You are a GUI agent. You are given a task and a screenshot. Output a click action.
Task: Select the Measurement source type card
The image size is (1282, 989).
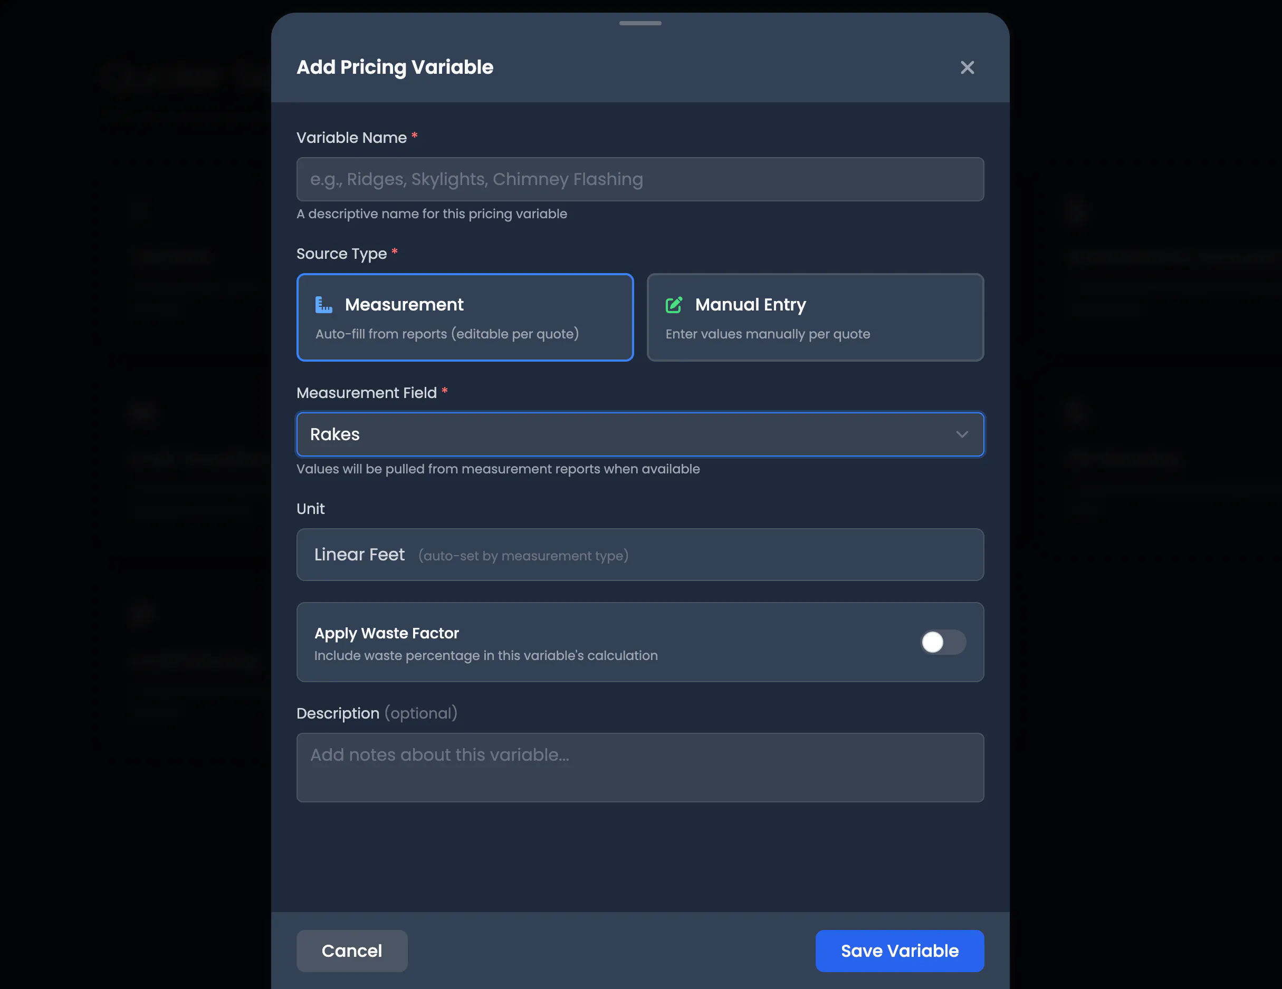(x=465, y=317)
